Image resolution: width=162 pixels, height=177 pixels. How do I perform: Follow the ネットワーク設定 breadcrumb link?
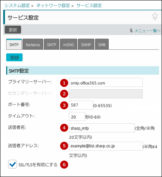(53, 6)
